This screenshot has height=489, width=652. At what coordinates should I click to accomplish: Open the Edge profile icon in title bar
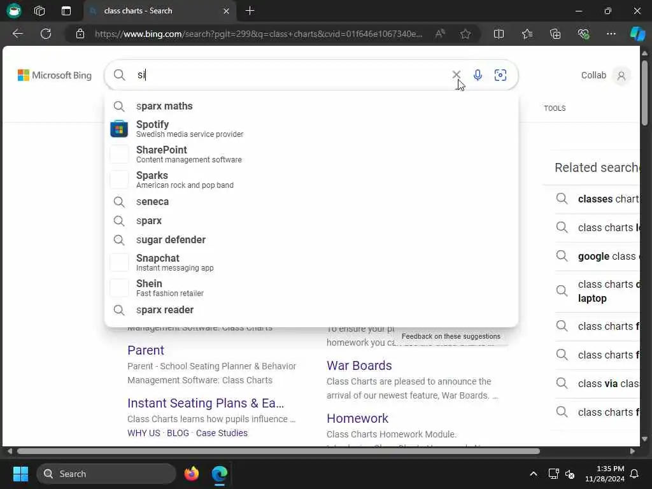click(x=14, y=11)
